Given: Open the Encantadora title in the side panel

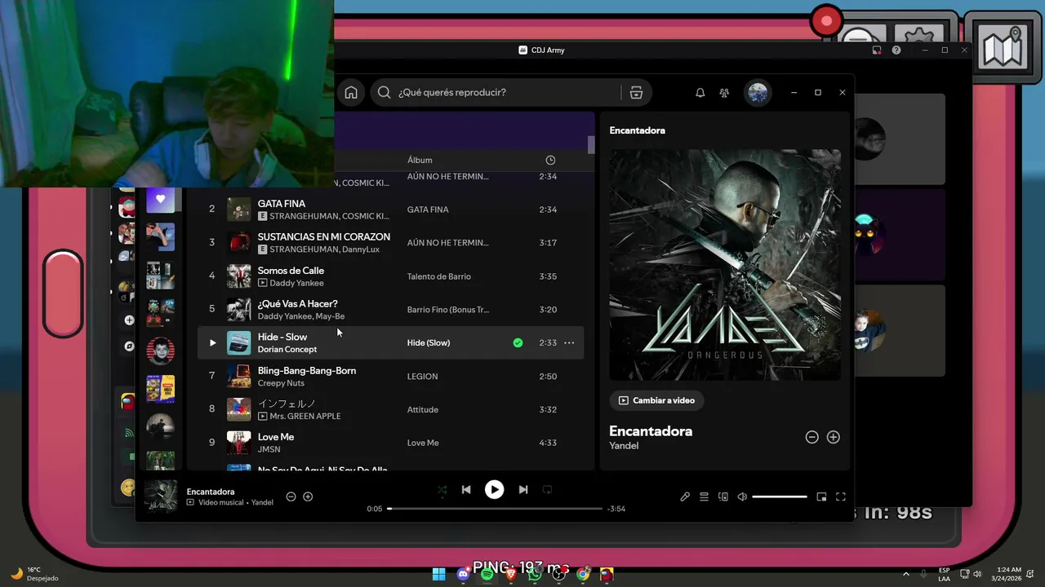Looking at the screenshot, I should (651, 431).
